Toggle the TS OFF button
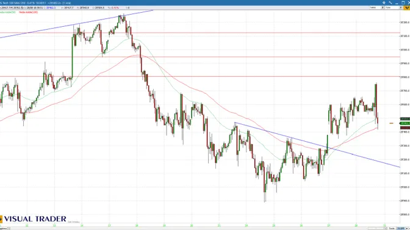 401,228
